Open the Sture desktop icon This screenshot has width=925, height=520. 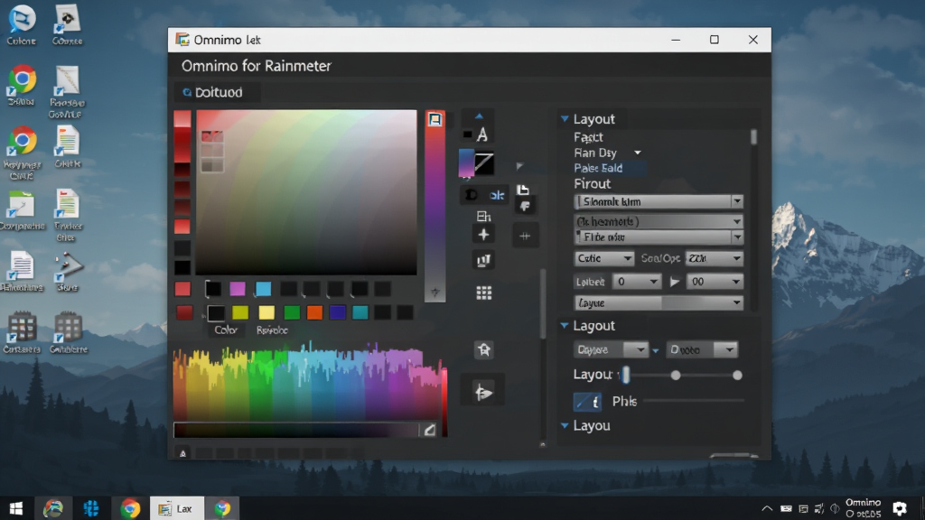pyautogui.click(x=67, y=272)
